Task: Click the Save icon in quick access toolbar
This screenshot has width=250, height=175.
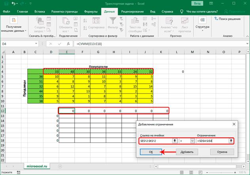Action: pyautogui.click(x=6, y=4)
